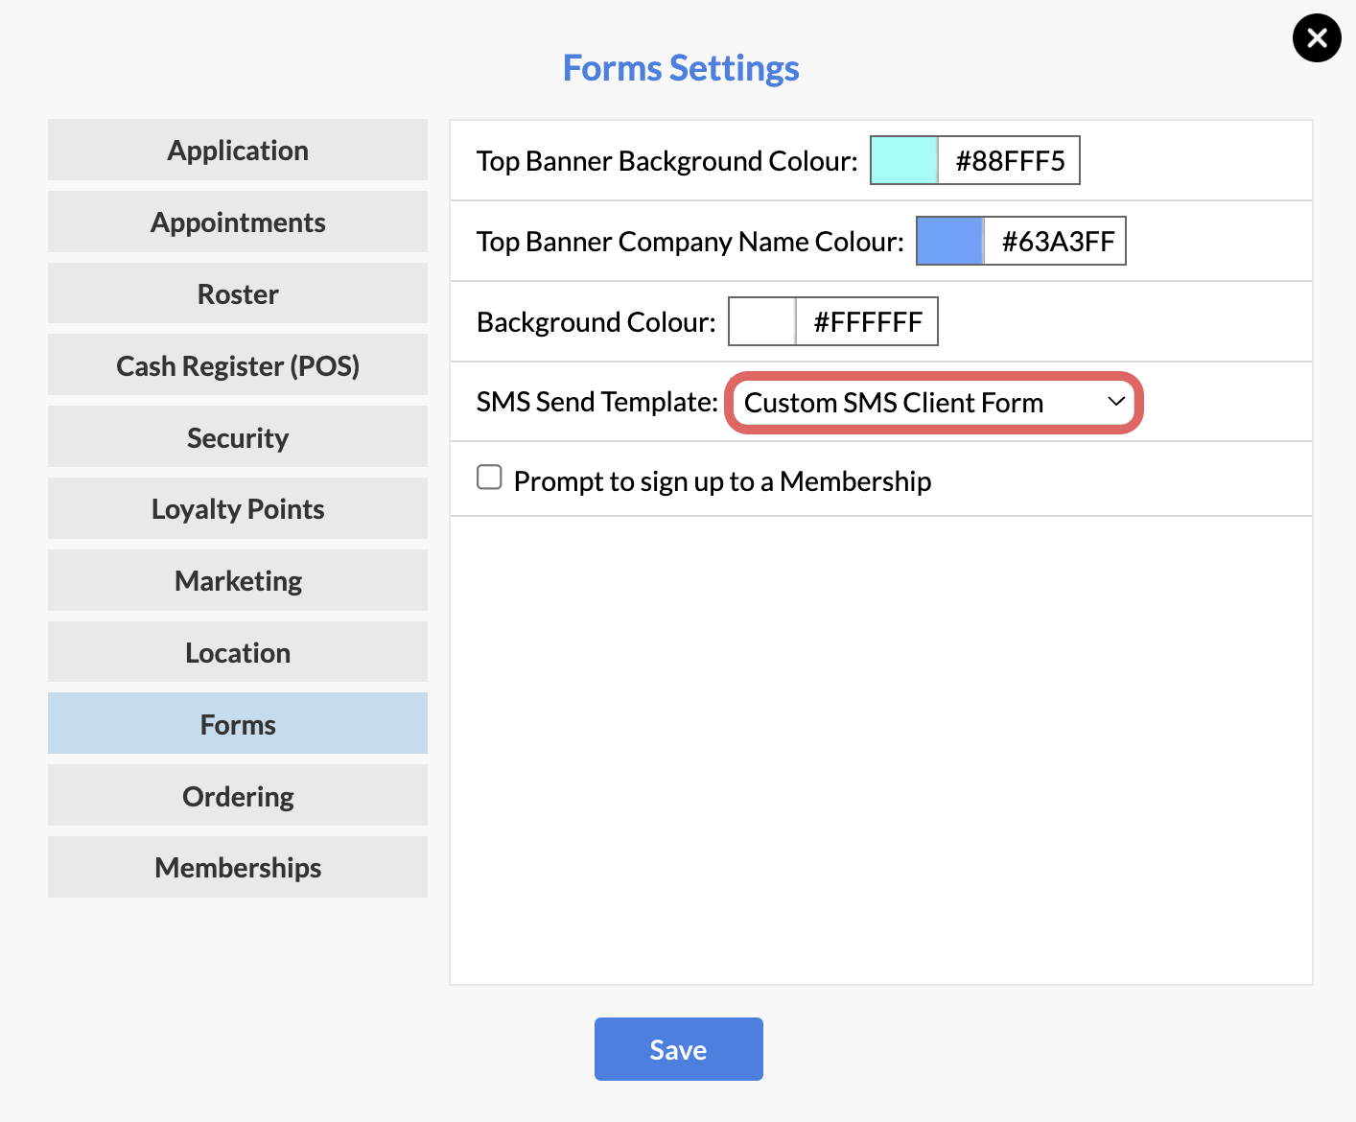Select the Forms settings category
The image size is (1356, 1122).
point(237,724)
